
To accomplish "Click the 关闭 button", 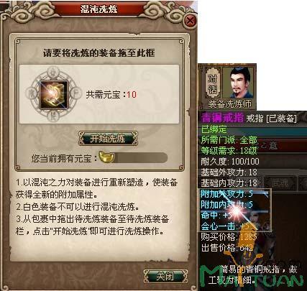I will (165, 276).
